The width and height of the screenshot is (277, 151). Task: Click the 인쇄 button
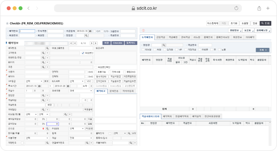pos(255,24)
